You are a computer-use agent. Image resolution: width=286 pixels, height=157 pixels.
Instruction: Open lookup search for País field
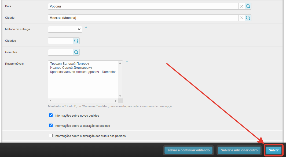point(248,6)
